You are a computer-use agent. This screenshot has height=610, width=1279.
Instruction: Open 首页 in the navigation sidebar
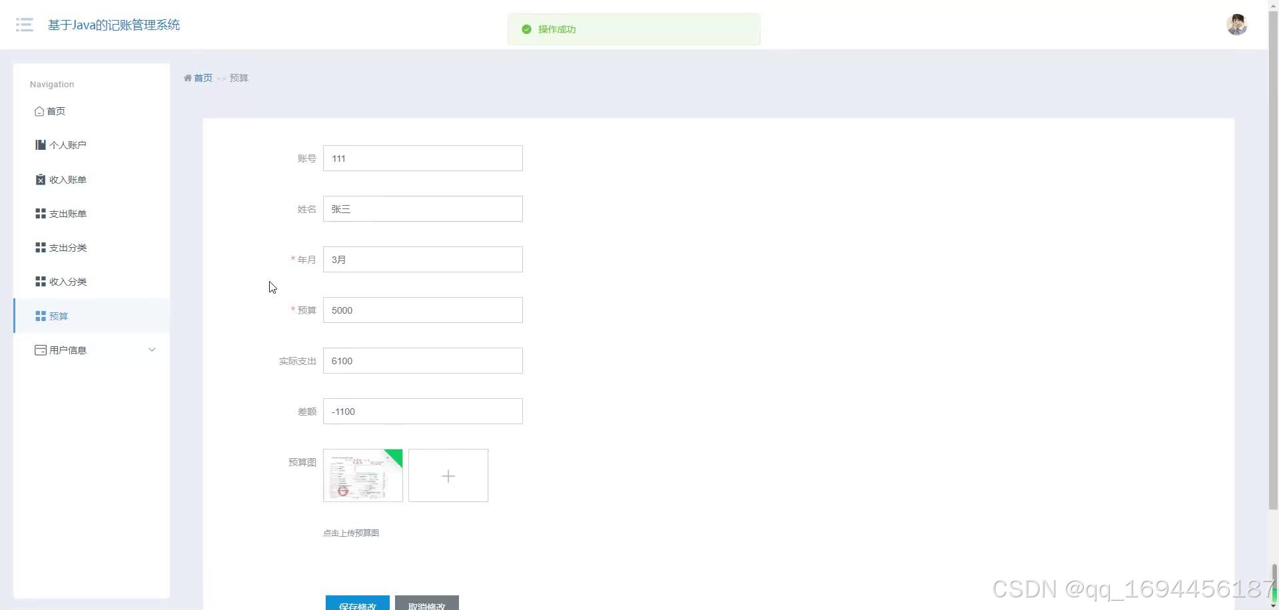[91, 111]
